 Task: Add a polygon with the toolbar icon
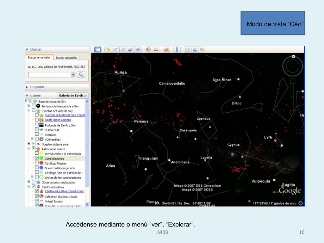click(x=116, y=50)
